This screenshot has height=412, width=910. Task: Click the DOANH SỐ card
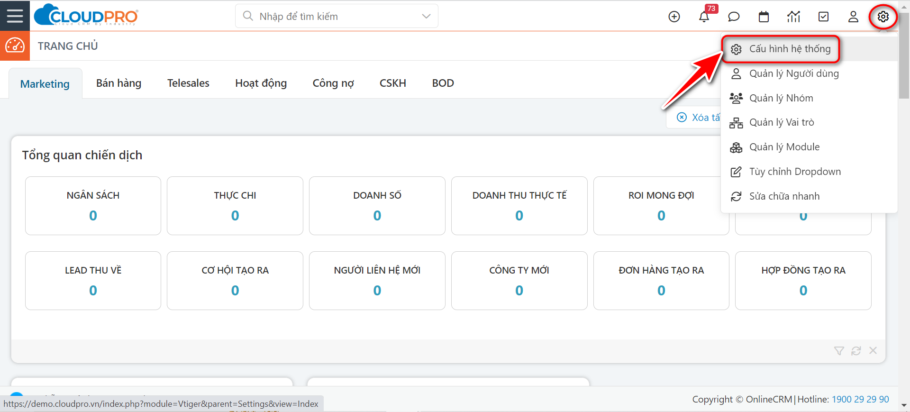pyautogui.click(x=377, y=206)
